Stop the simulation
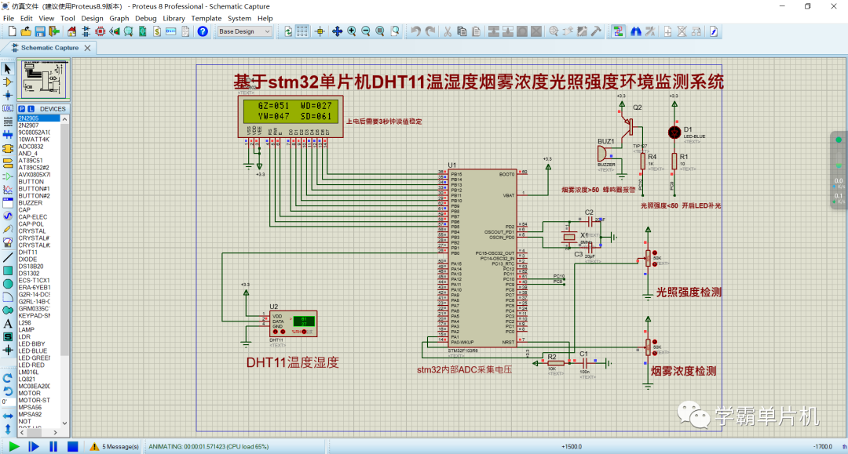This screenshot has width=848, height=454. pyautogui.click(x=72, y=446)
